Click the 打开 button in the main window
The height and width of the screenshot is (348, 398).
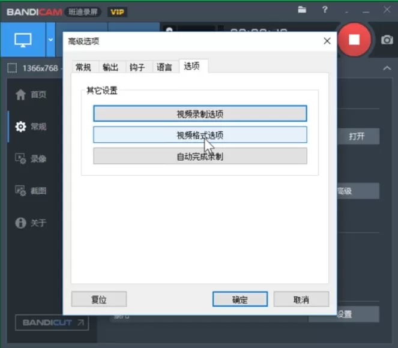[358, 136]
